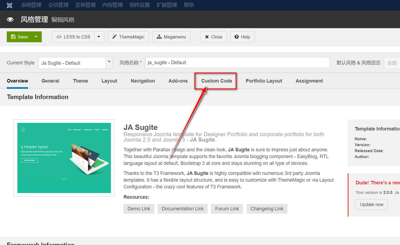The image size is (400, 245).
Task: Select the ThemeMagic wand icon
Action: 114,37
